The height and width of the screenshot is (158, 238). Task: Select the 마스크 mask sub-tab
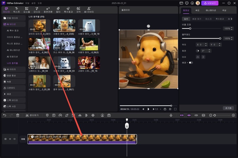tap(208, 19)
